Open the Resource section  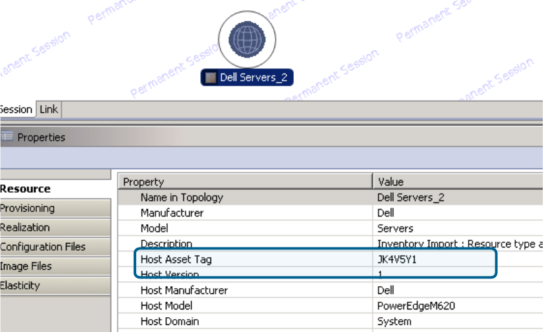[56, 189]
